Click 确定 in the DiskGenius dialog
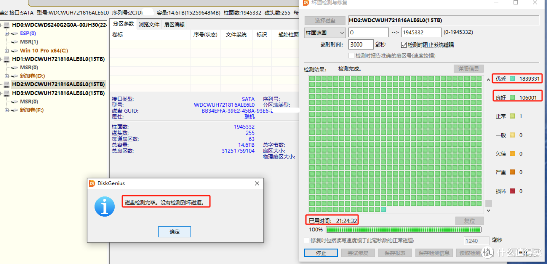The height and width of the screenshot is (264, 547). pos(174,232)
